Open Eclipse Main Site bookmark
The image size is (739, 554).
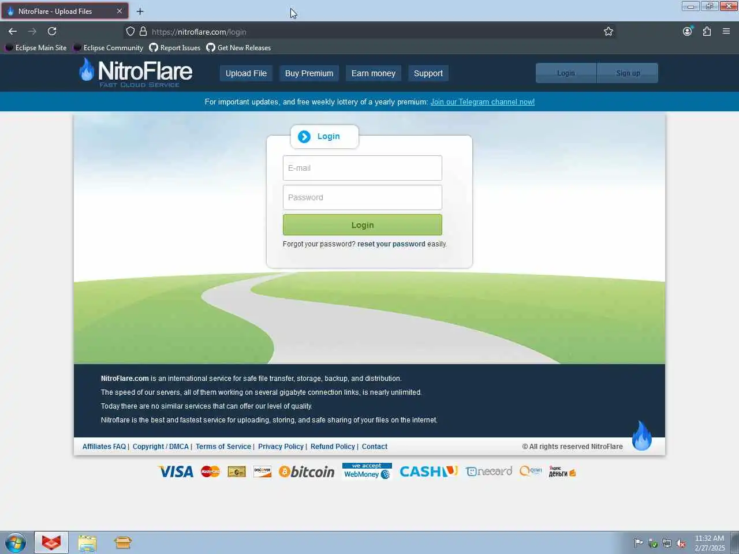[36, 48]
